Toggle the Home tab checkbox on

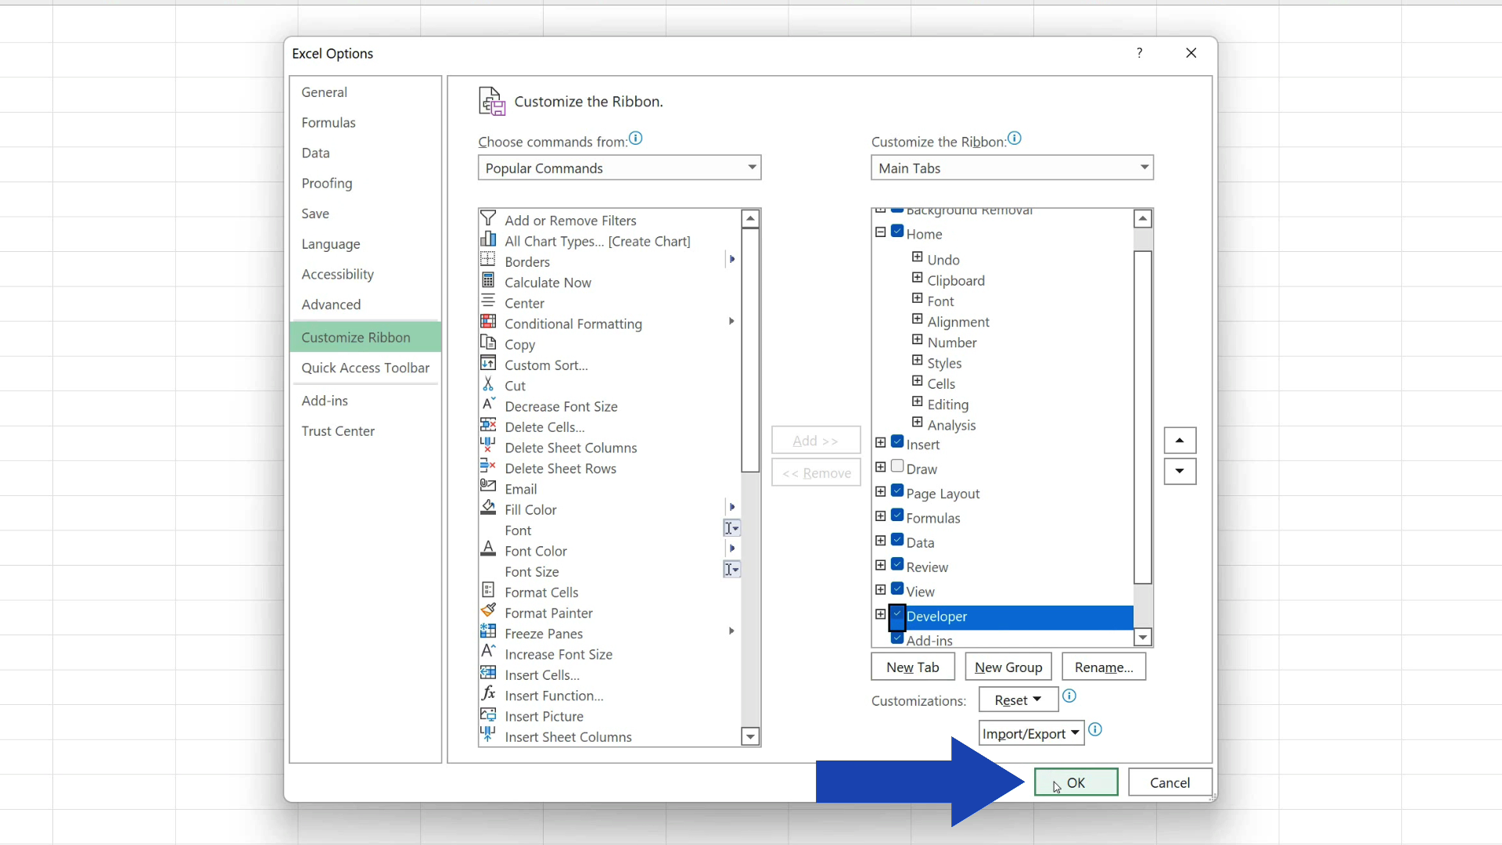tap(897, 232)
